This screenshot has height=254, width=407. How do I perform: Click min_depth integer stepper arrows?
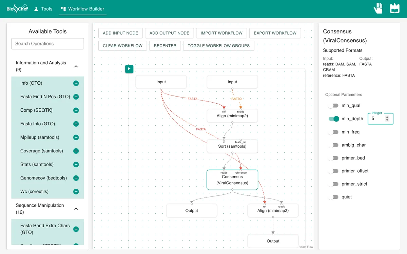[388, 119]
